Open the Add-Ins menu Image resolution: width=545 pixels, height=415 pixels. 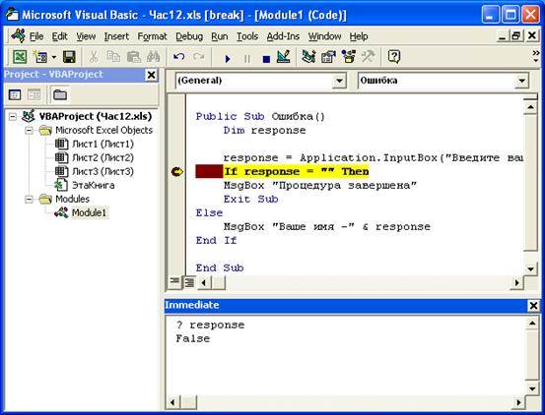click(x=283, y=36)
